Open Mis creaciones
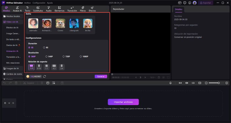The width and height of the screenshot is (231, 123). (x=13, y=63)
